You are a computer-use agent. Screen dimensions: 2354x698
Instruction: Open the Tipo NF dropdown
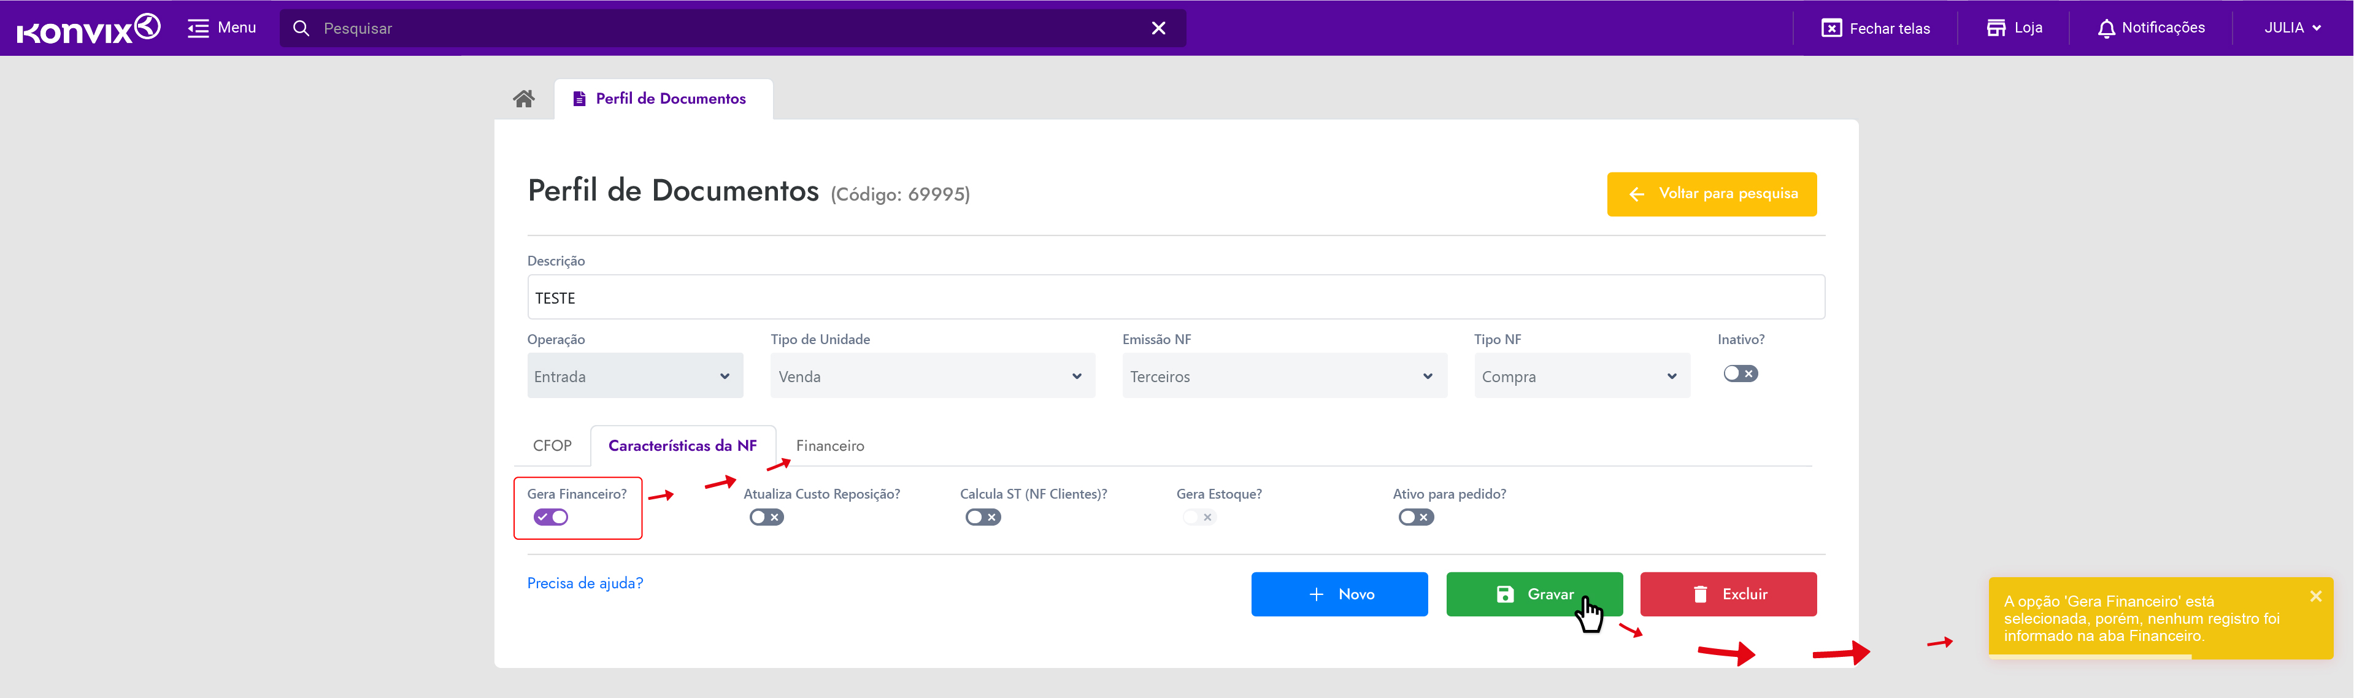tap(1581, 377)
